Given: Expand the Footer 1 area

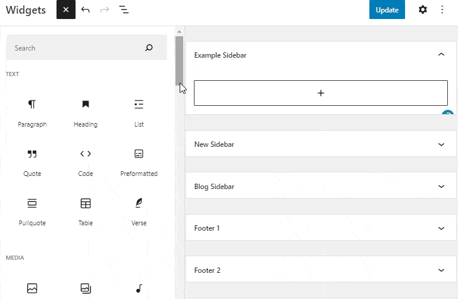Looking at the screenshot, I should pyautogui.click(x=441, y=228).
